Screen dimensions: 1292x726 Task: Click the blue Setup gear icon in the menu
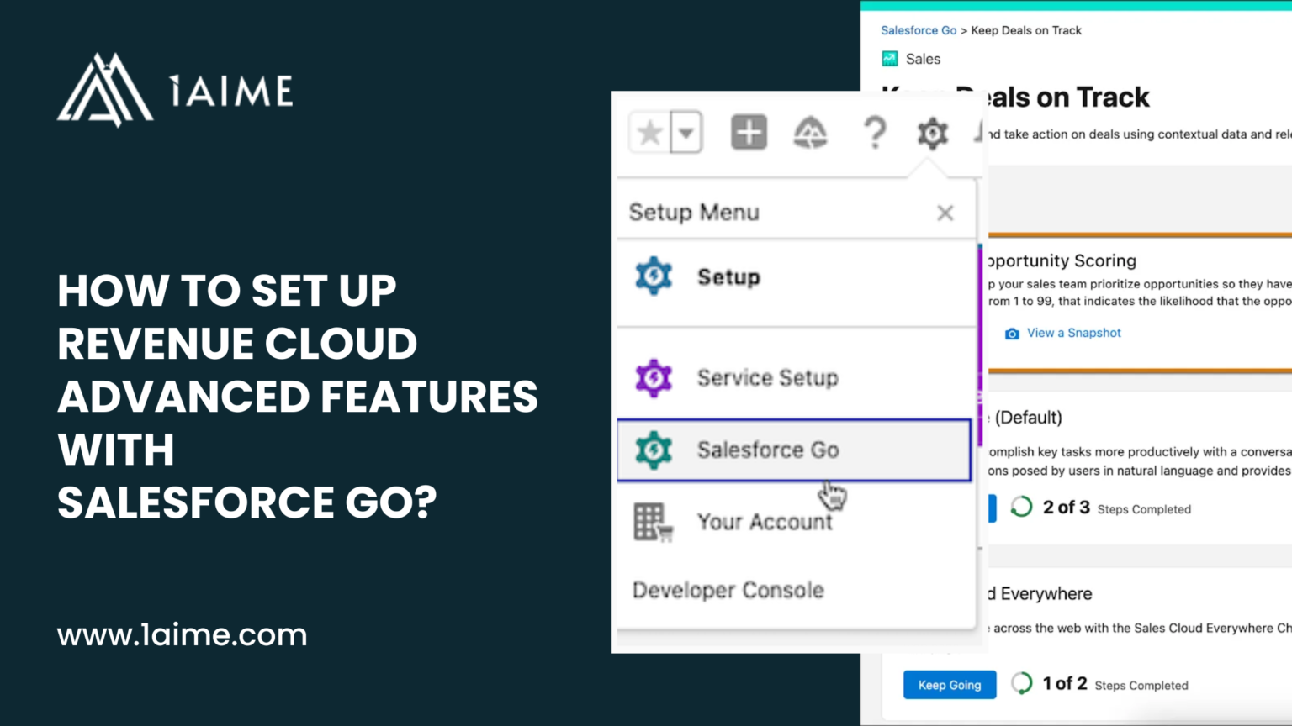pyautogui.click(x=653, y=276)
